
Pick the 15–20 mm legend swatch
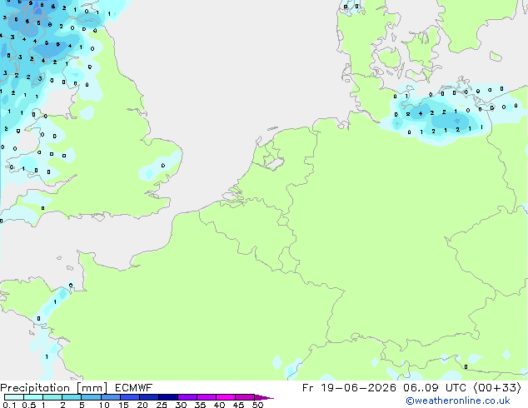pos(130,397)
